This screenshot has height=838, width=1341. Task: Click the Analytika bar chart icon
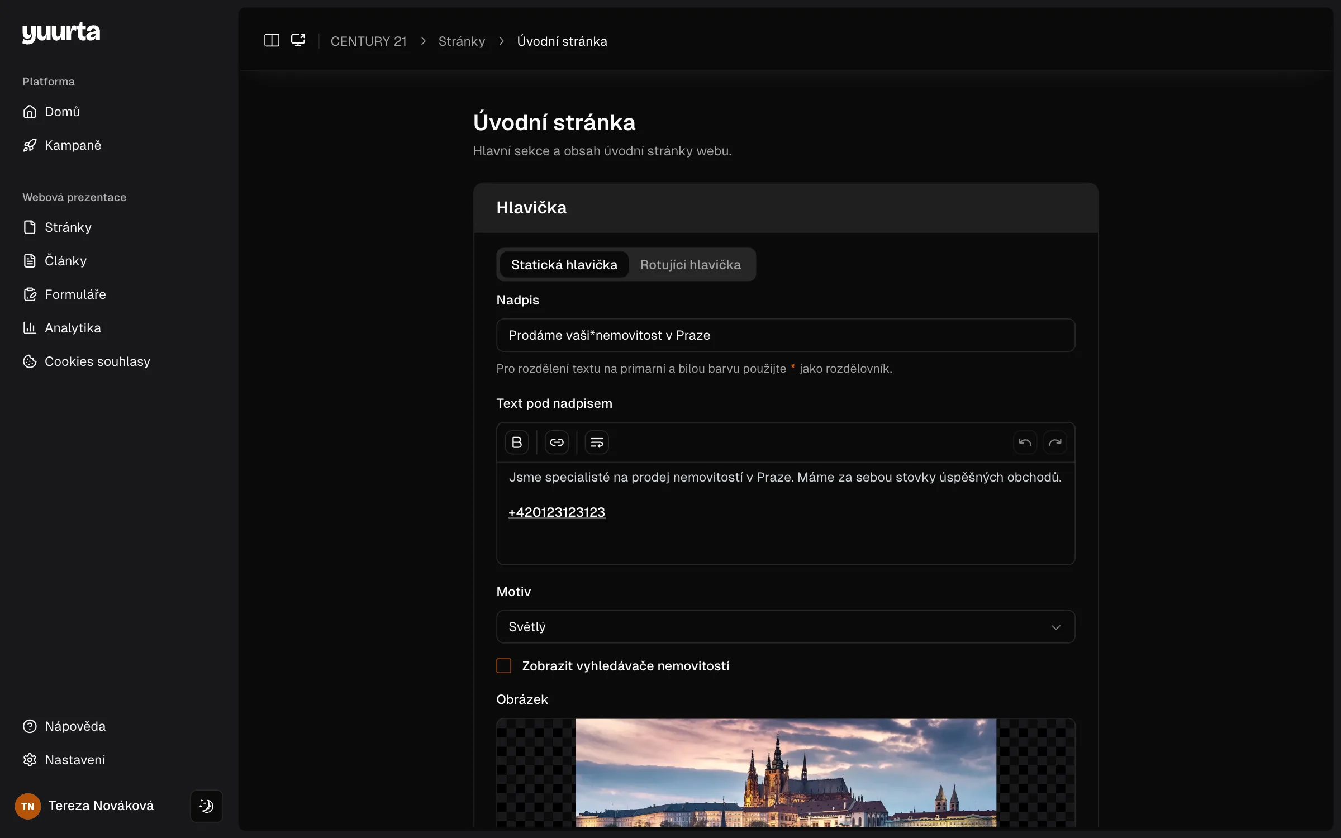click(x=30, y=328)
